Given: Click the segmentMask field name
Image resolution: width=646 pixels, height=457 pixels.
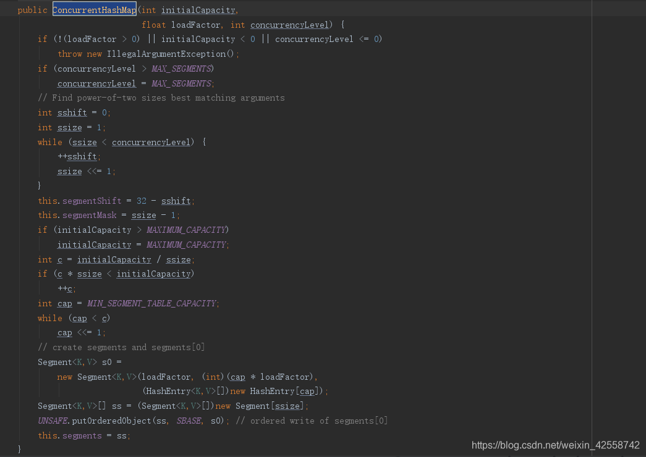Looking at the screenshot, I should [x=90, y=216].
